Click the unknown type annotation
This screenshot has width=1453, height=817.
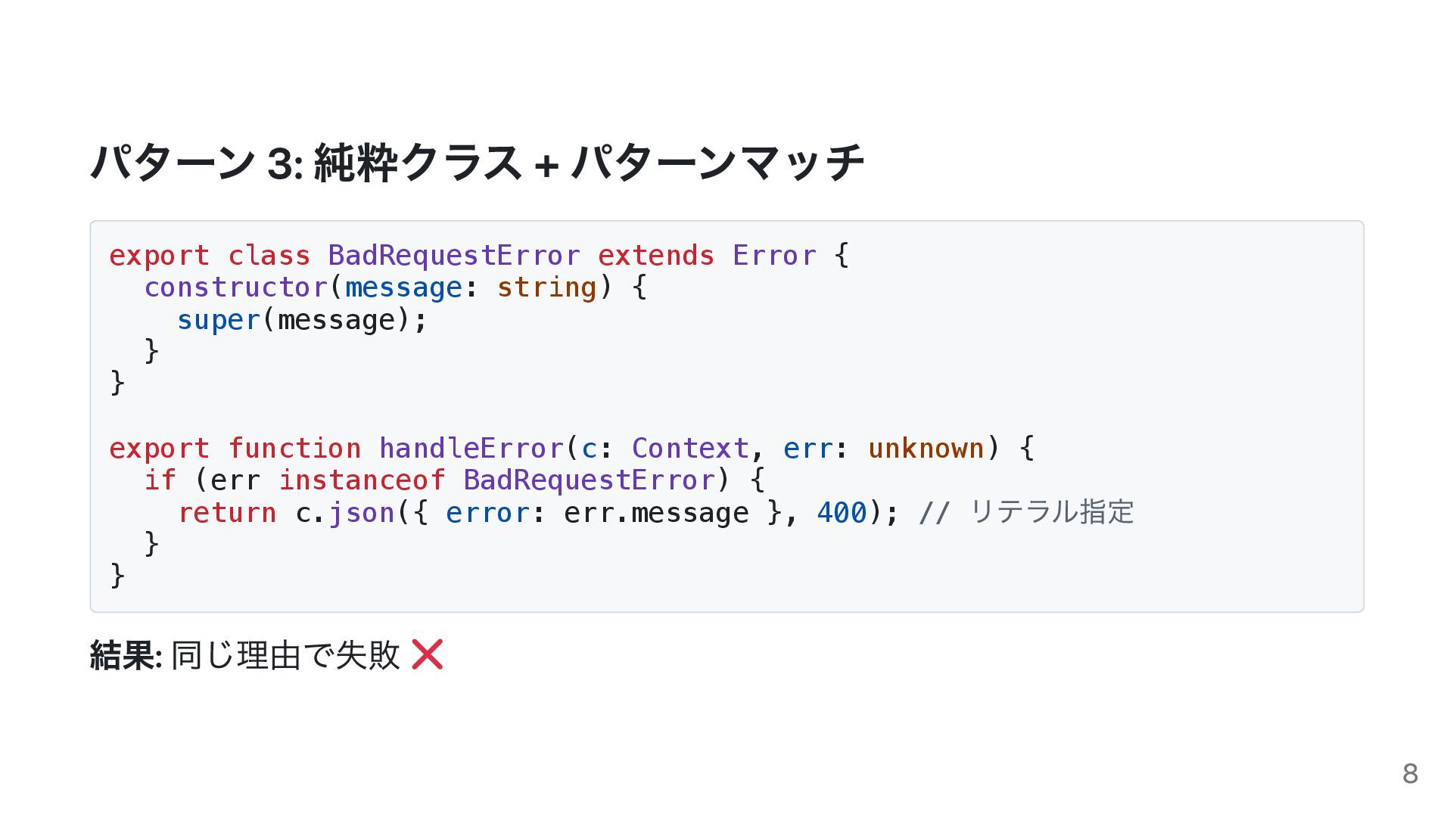pyautogui.click(x=926, y=448)
